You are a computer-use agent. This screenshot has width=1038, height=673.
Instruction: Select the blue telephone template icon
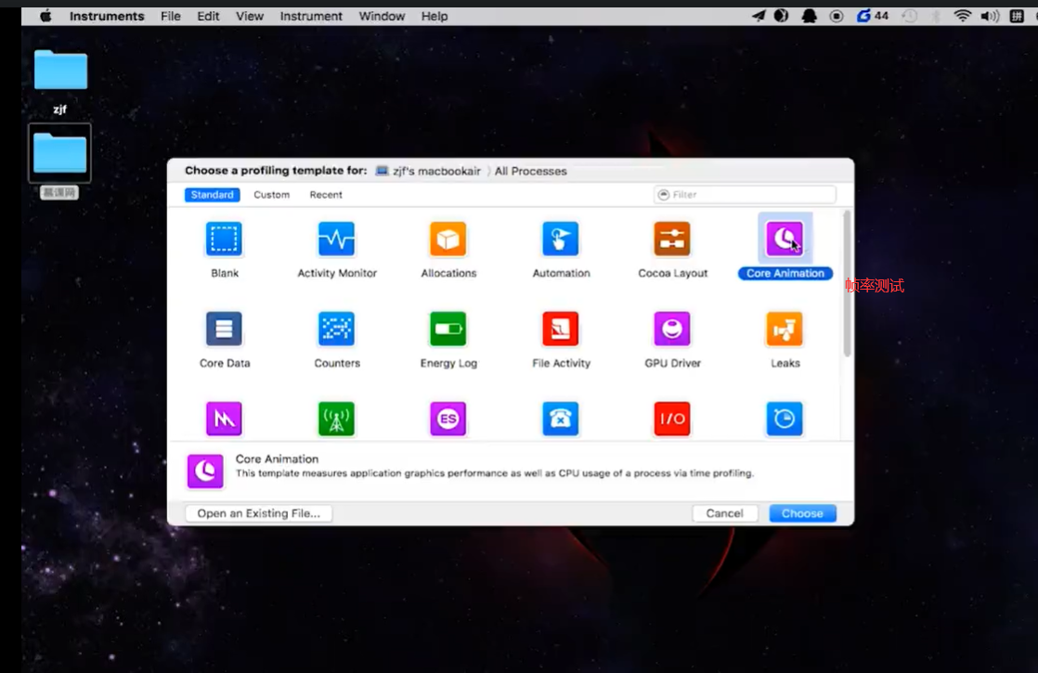[561, 419]
